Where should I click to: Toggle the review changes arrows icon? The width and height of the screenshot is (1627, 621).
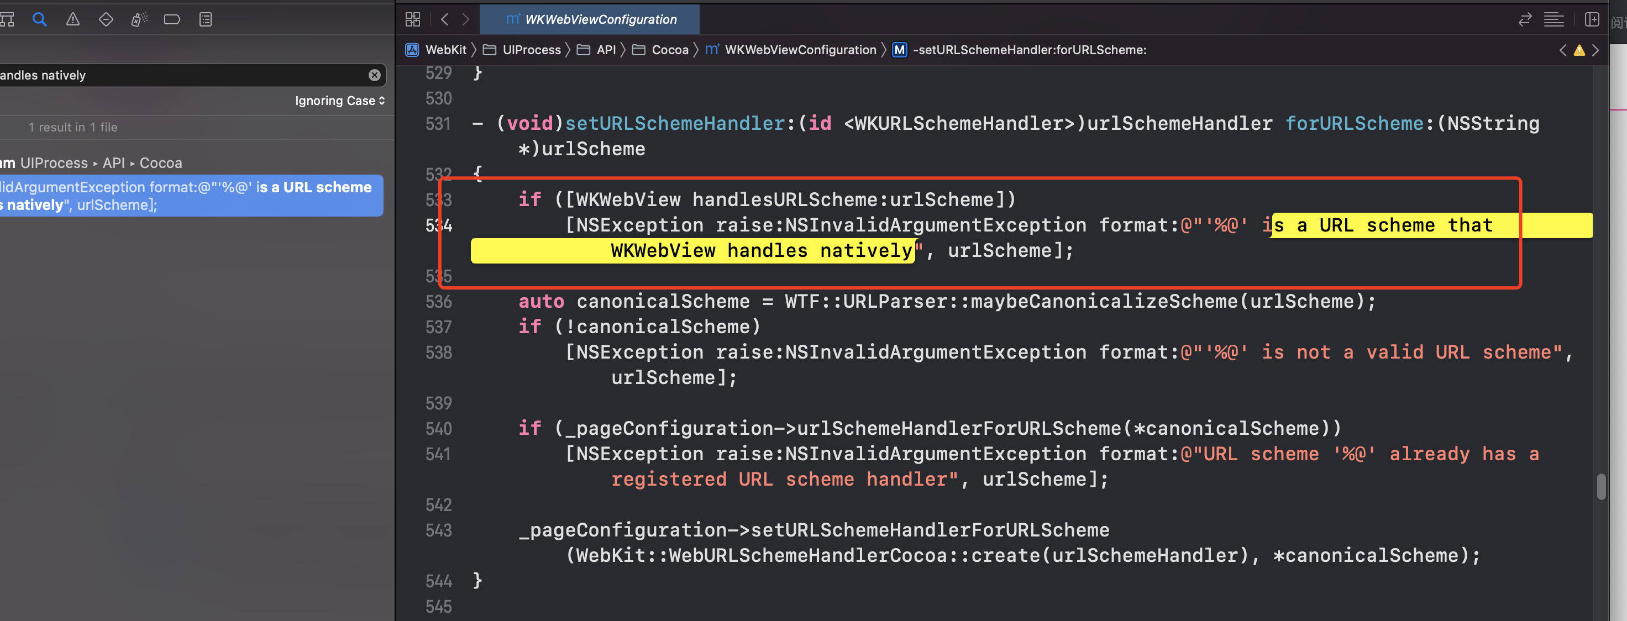click(x=1525, y=19)
